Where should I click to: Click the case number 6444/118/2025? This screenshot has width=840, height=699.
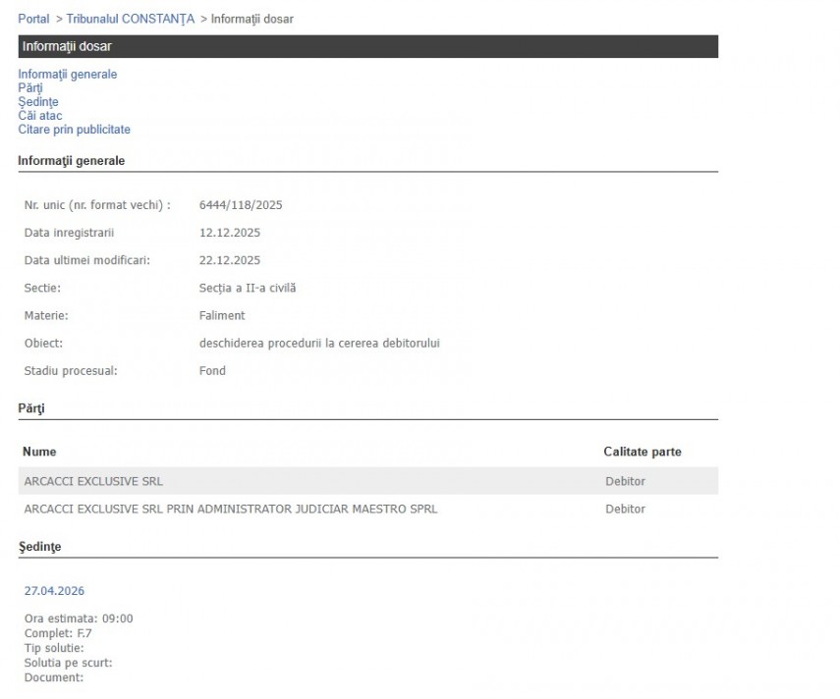pos(241,205)
